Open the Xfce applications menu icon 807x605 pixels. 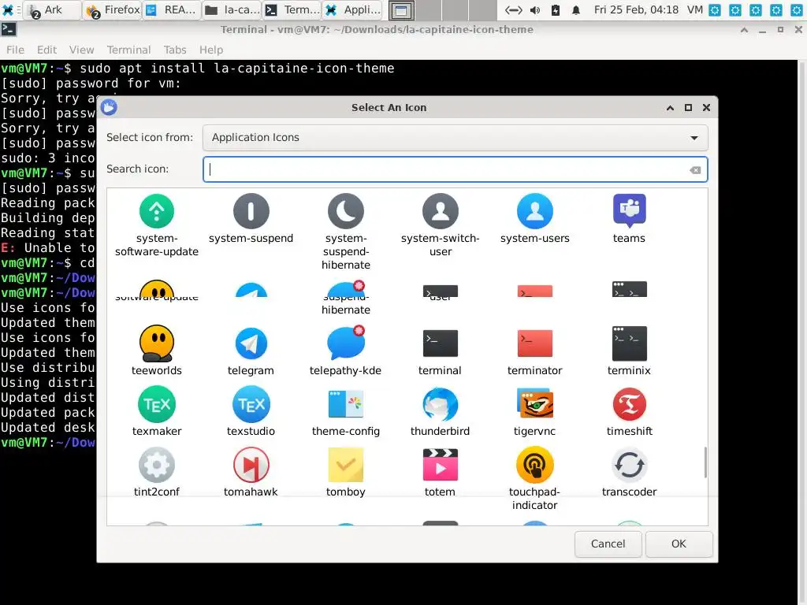(x=8, y=9)
